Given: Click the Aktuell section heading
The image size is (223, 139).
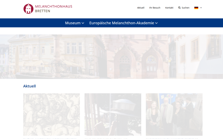Looking at the screenshot, I should [x=29, y=86].
